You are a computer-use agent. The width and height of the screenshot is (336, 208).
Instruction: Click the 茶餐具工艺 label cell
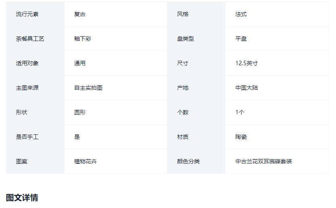click(x=30, y=39)
